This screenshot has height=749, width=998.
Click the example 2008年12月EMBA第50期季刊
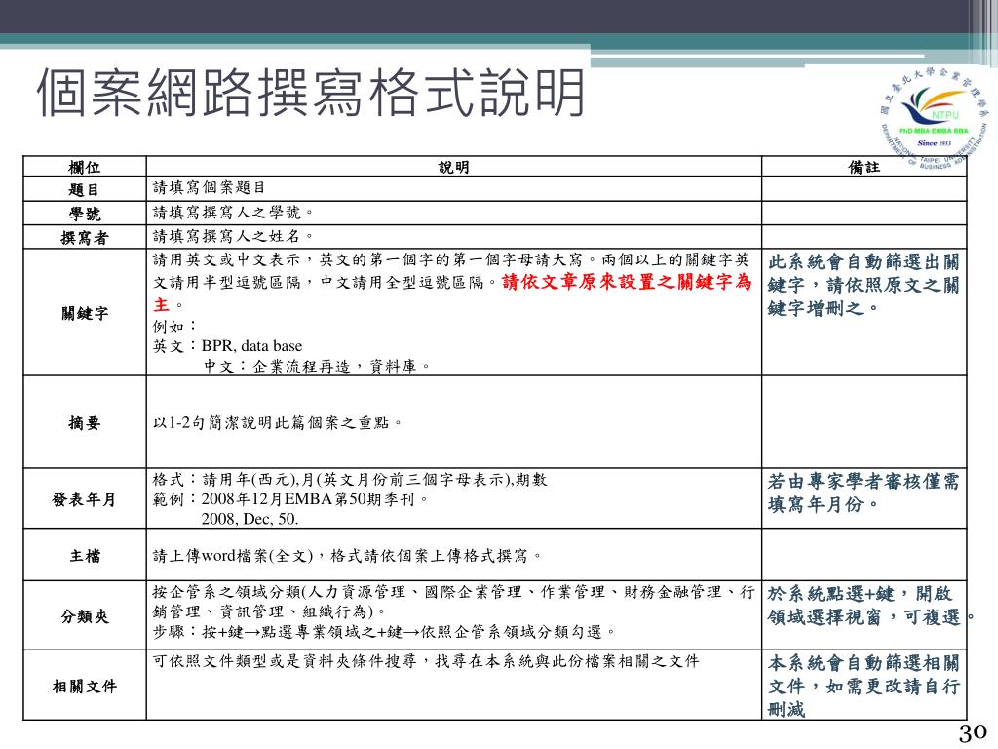pos(315,498)
